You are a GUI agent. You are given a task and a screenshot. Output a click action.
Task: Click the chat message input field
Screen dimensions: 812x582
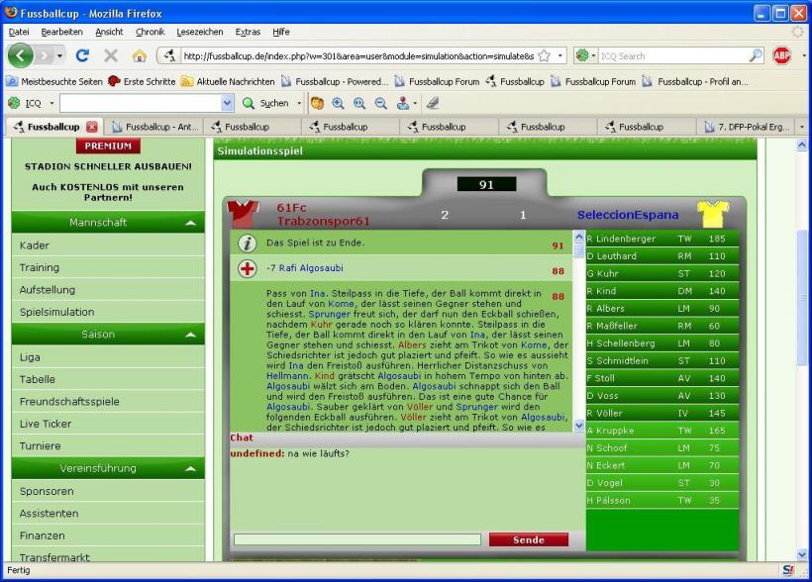point(356,539)
